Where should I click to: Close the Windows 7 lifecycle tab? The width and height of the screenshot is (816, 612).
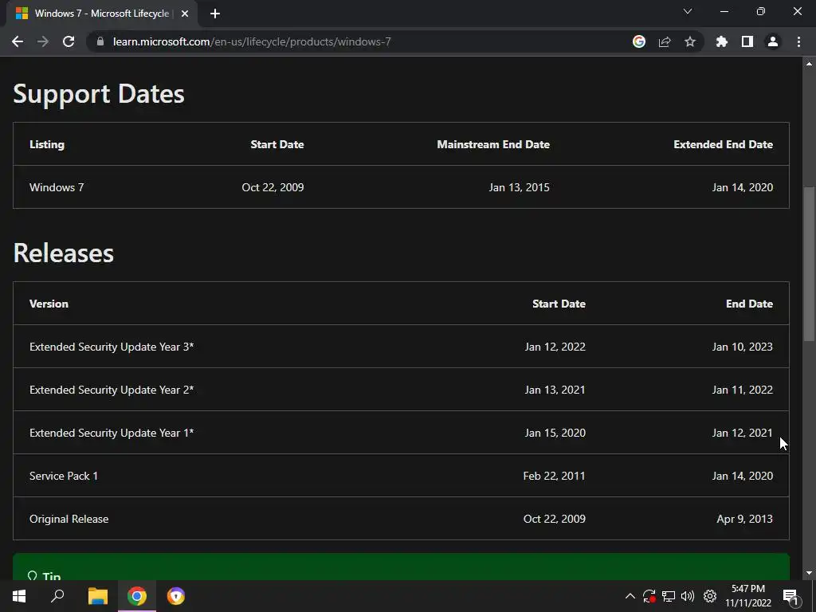(x=185, y=14)
